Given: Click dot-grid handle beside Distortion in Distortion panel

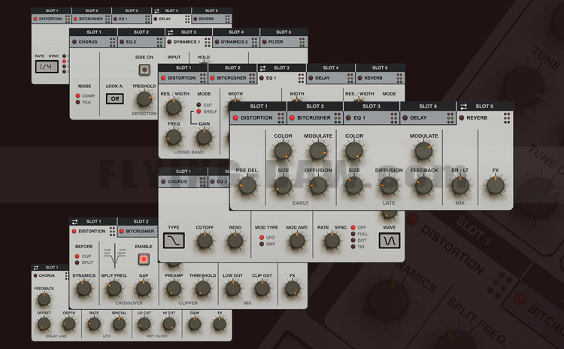Looking at the screenshot, I should [x=113, y=232].
